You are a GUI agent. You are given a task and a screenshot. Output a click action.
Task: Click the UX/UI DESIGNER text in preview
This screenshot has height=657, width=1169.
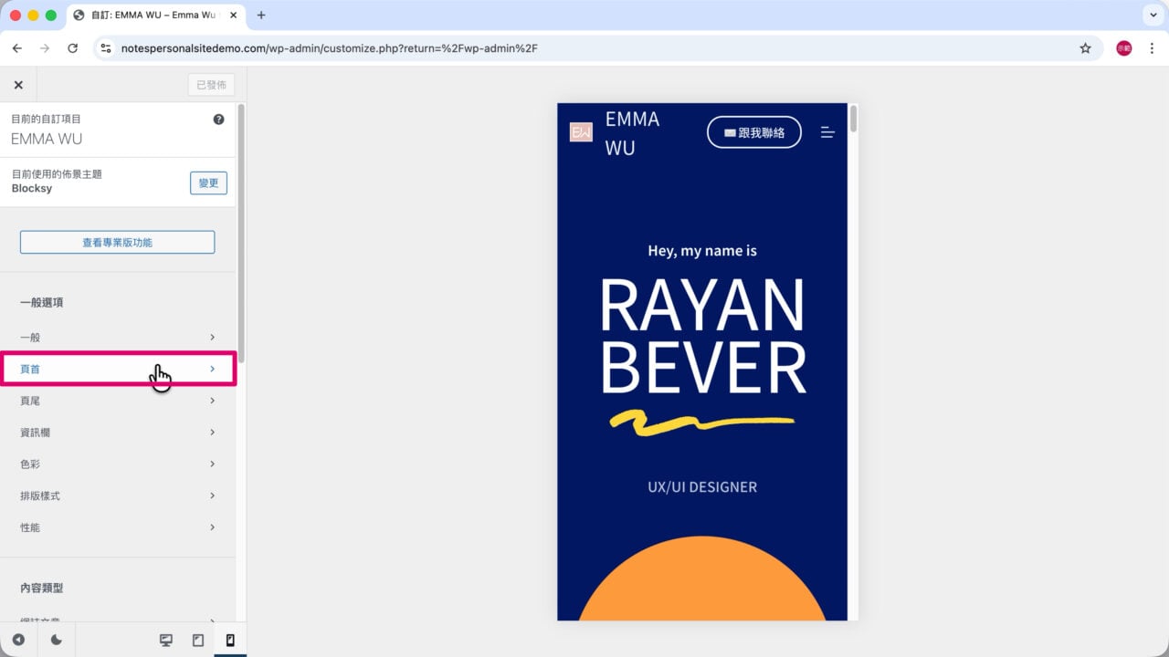click(x=702, y=487)
